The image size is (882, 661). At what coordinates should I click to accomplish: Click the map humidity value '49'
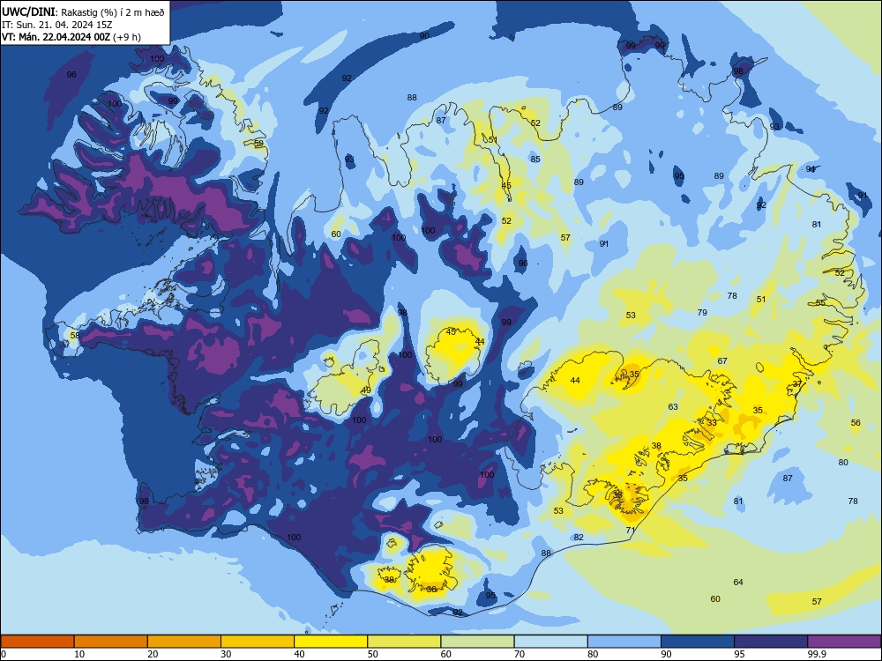point(366,390)
